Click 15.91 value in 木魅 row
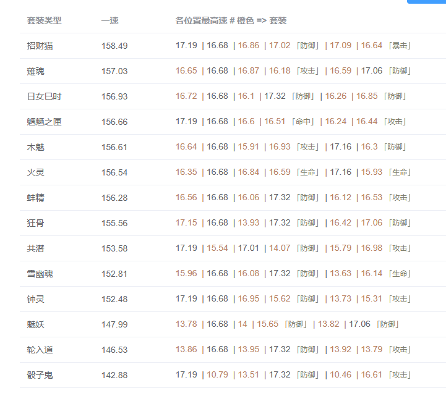446x401 pixels. pos(249,146)
